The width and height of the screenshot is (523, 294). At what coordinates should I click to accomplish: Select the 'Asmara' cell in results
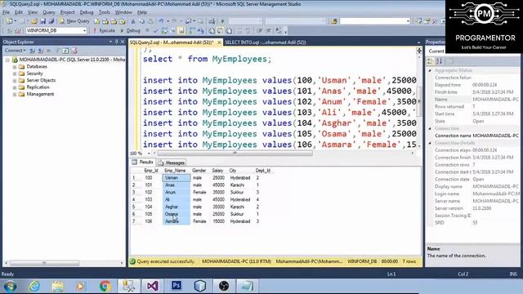[177, 221]
